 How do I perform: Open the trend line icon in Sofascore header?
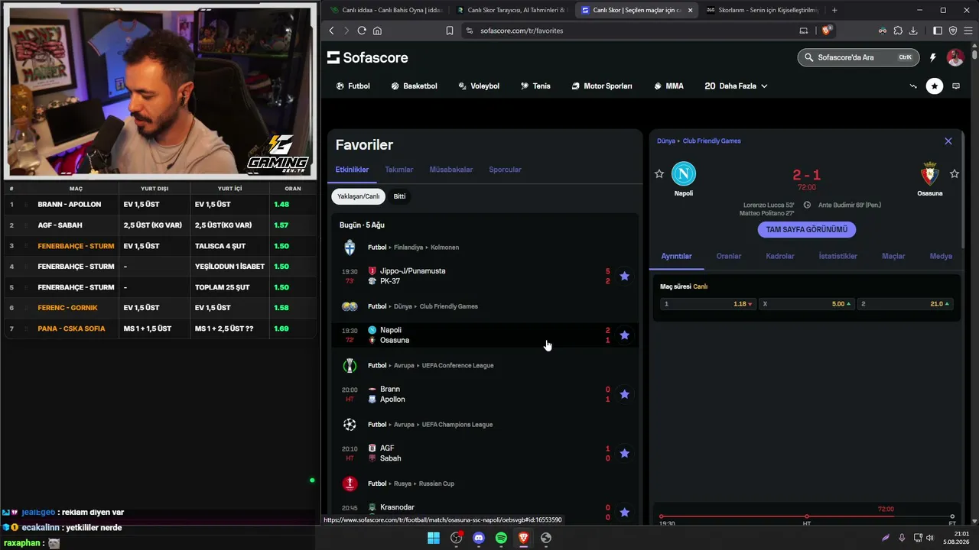click(913, 86)
